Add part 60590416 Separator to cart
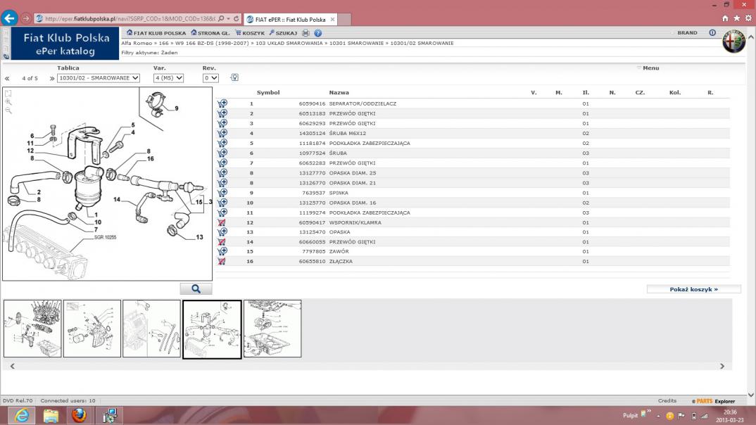756x425 pixels. (x=222, y=103)
